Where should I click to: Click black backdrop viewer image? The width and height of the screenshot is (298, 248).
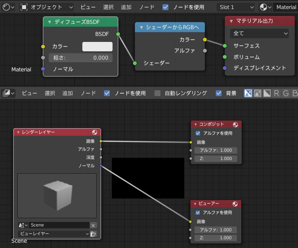148,178
